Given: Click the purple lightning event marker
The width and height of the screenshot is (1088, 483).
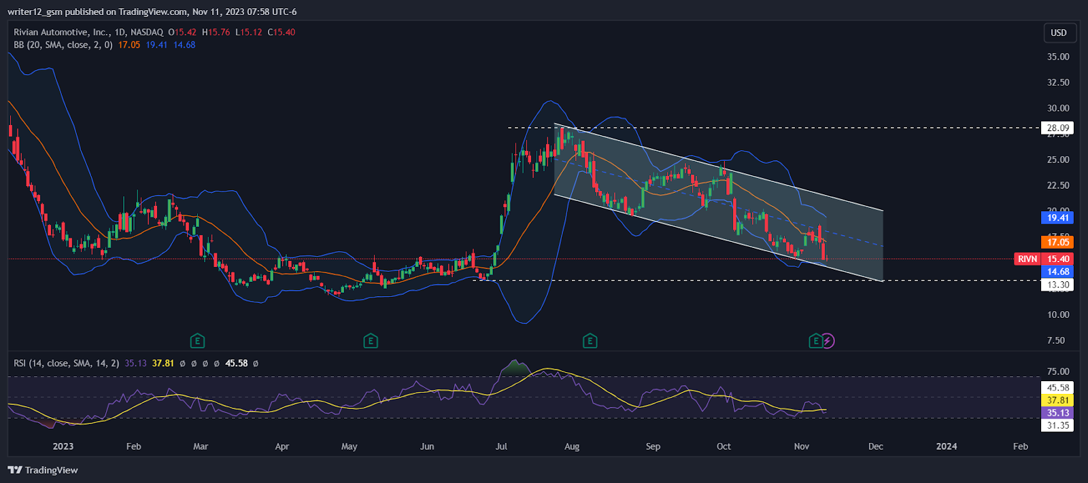Looking at the screenshot, I should tap(828, 341).
